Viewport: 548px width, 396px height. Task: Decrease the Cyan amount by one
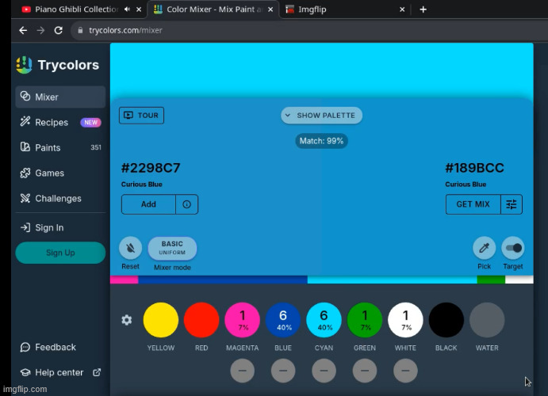tap(324, 370)
